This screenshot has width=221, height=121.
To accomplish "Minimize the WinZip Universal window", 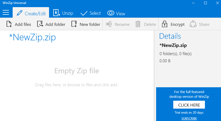I will pos(193,3).
